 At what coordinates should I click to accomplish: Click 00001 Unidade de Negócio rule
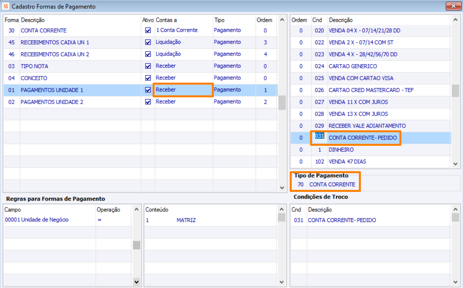(37, 220)
